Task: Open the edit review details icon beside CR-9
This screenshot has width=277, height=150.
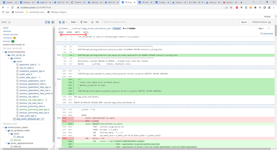Action: click(x=46, y=22)
